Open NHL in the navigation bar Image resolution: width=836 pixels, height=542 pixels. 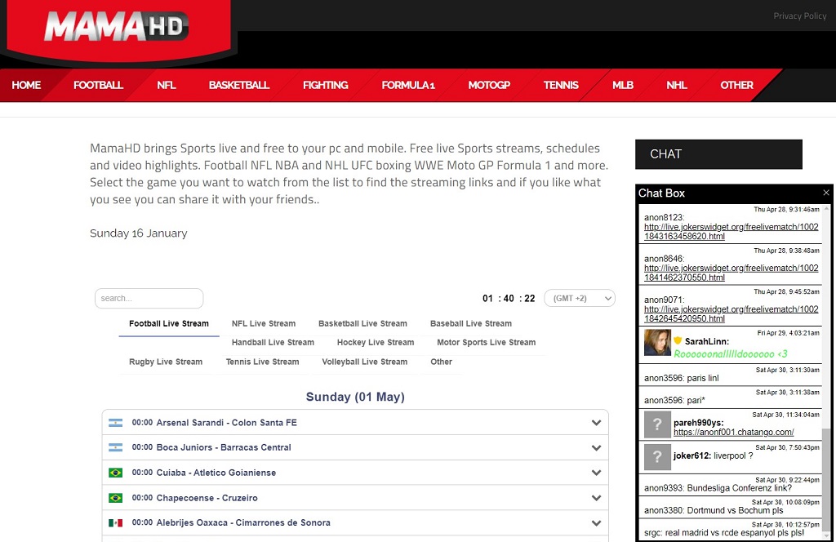coord(677,85)
